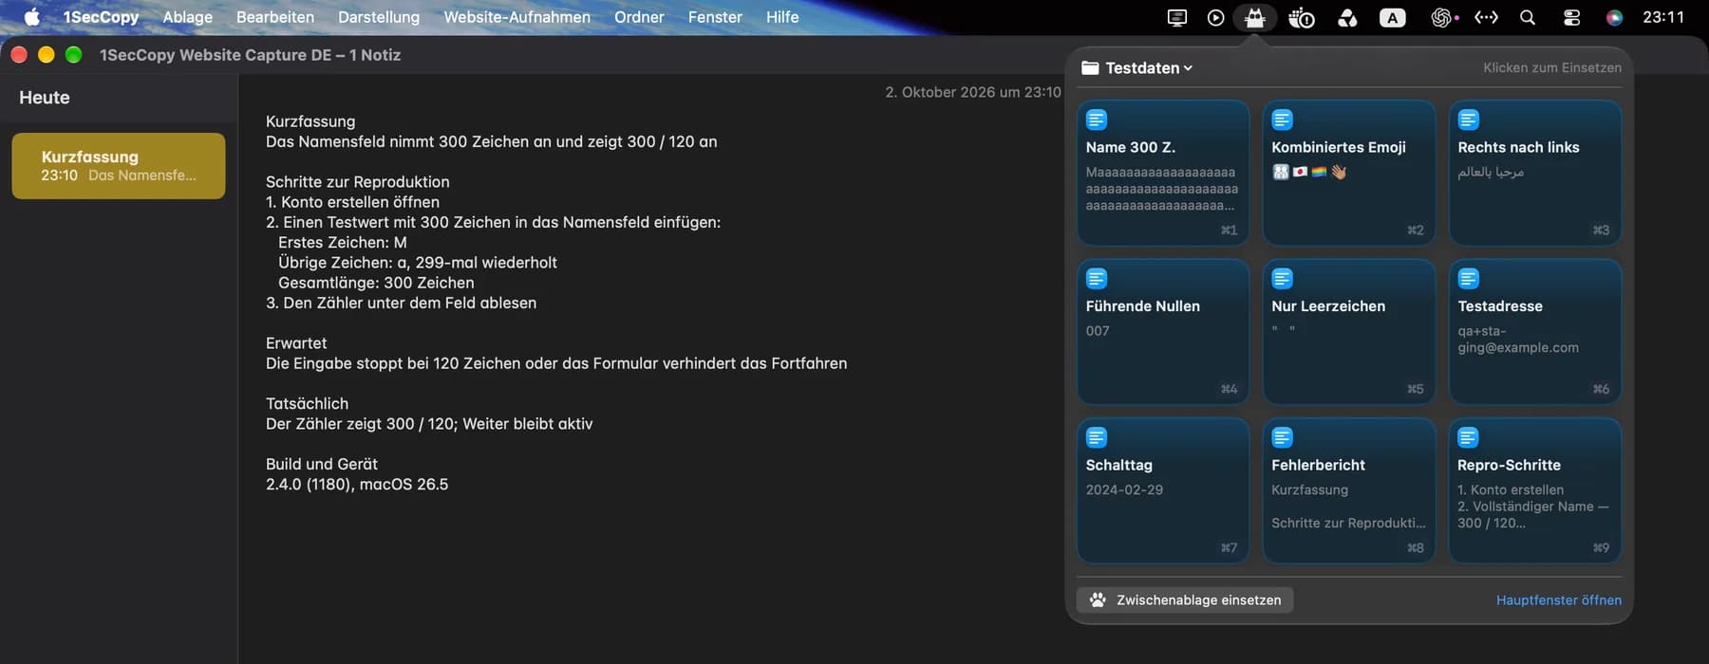Viewport: 1709px width, 664px height.
Task: Click the 1SecCopy cat menu bar icon
Action: coord(1255,17)
